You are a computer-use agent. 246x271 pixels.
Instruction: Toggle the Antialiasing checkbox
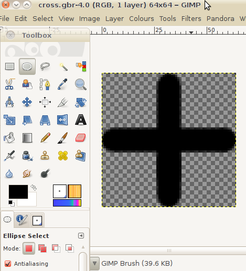8,264
